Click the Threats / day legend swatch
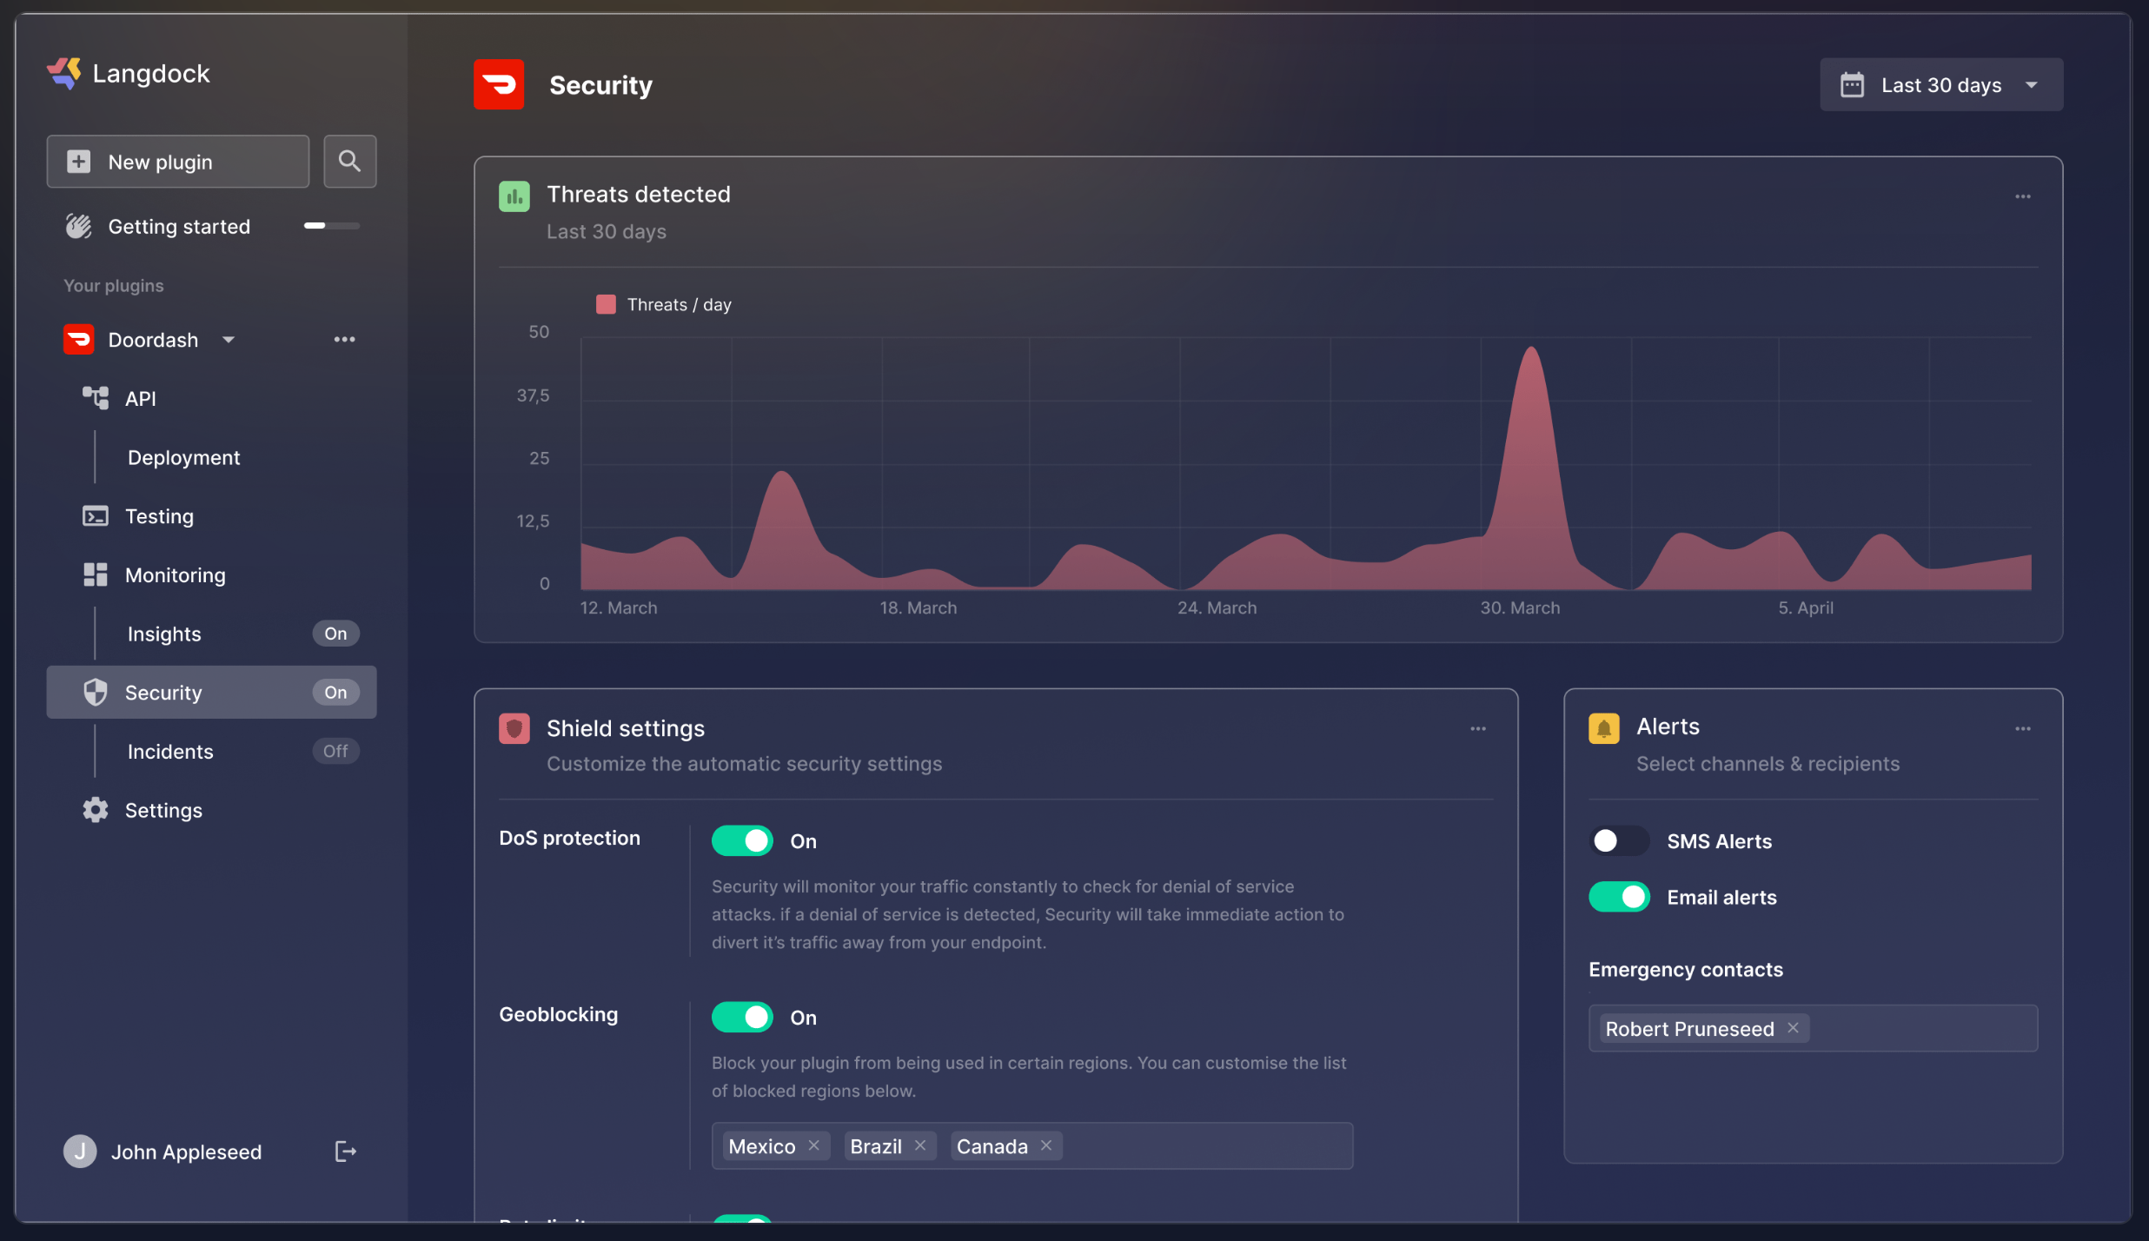The image size is (2149, 1241). (606, 304)
